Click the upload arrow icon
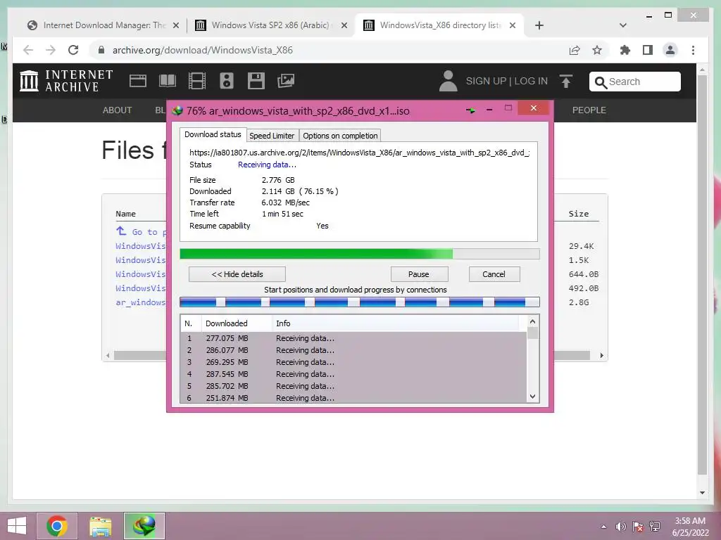The height and width of the screenshot is (540, 721). click(566, 82)
